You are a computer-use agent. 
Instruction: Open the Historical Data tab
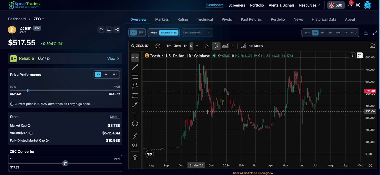(324, 19)
